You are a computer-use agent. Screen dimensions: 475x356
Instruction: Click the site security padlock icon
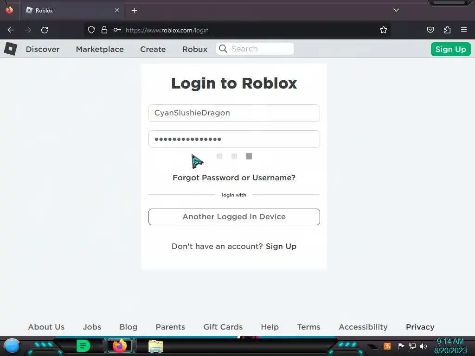pos(104,30)
